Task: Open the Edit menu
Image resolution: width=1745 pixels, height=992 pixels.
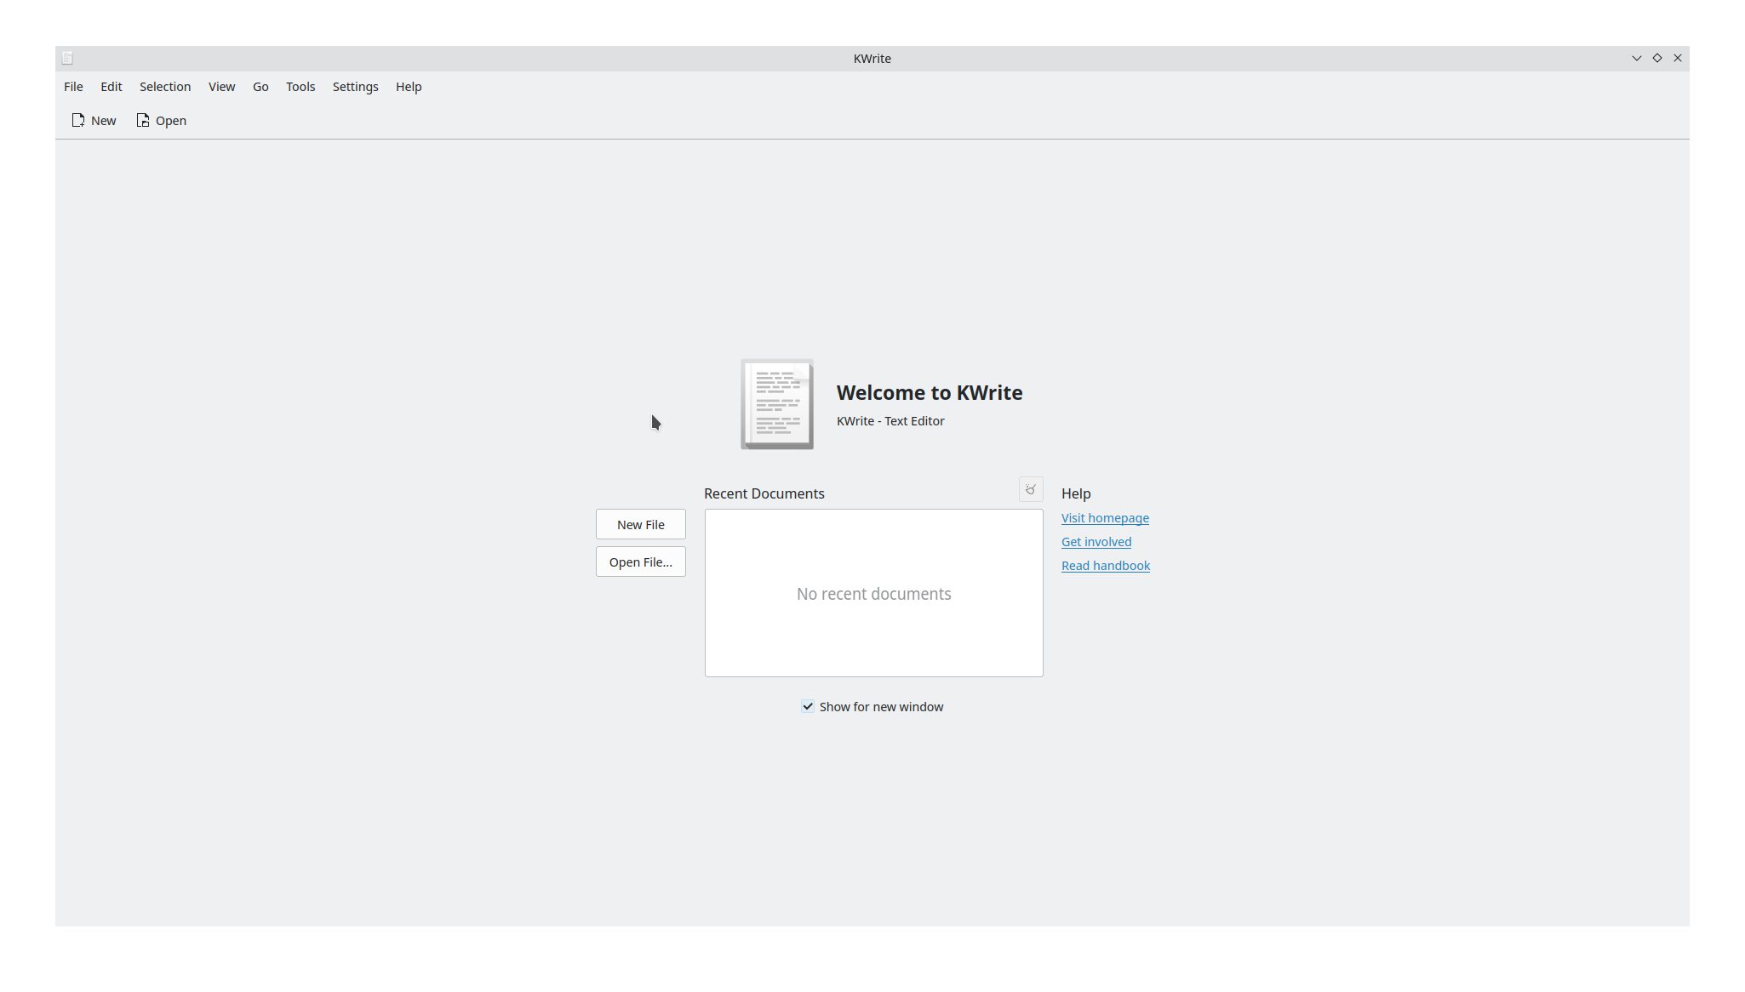Action: (x=111, y=87)
